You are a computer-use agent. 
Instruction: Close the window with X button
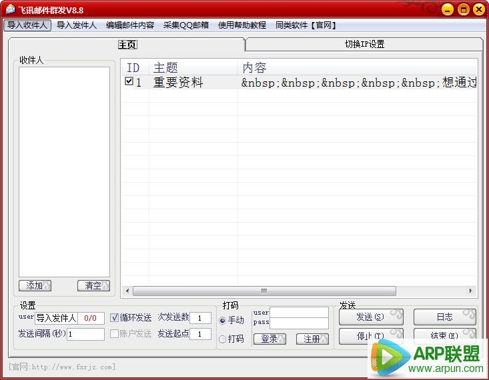(479, 9)
